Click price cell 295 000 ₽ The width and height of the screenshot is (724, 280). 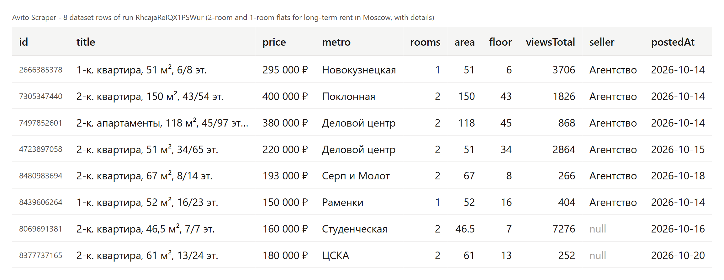285,70
